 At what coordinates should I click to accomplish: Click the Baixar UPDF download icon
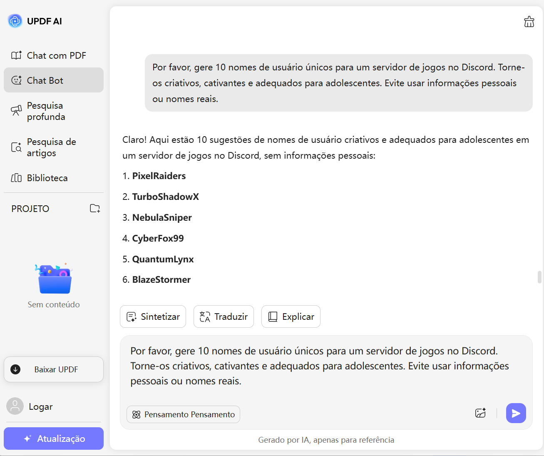point(15,369)
